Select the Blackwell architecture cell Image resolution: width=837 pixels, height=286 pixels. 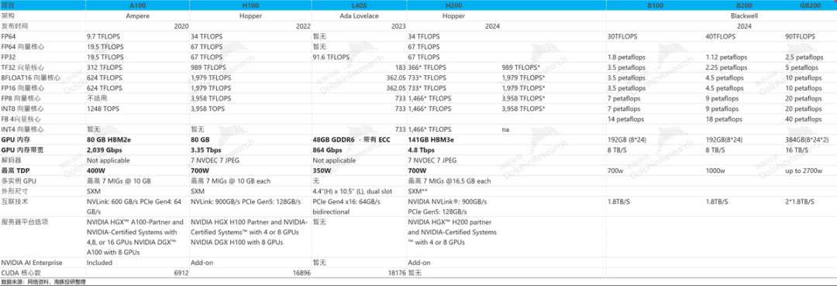[745, 16]
